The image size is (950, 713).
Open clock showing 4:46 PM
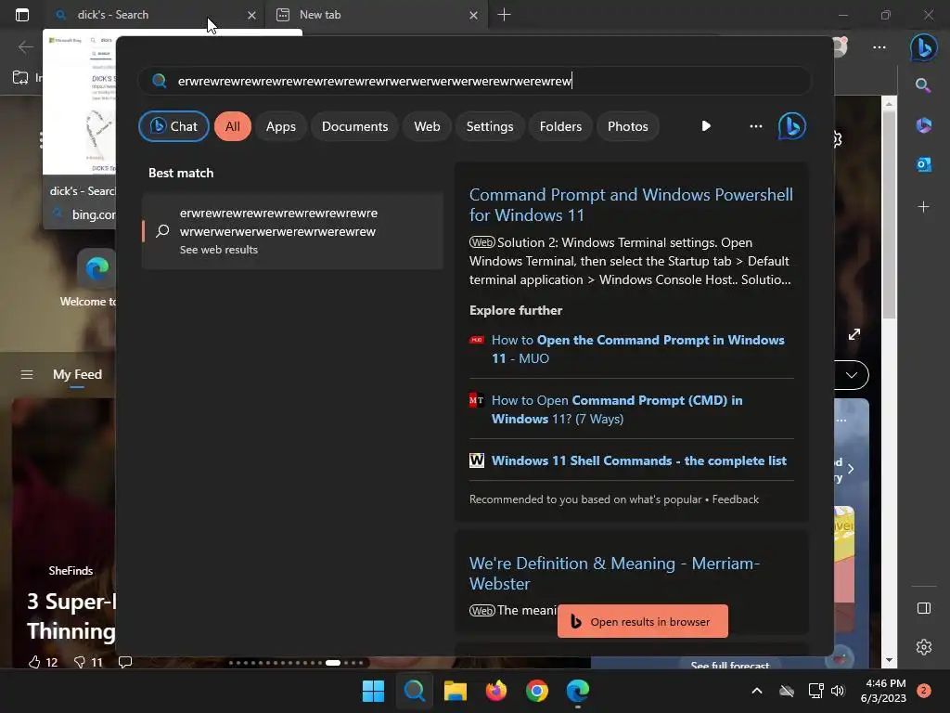(x=883, y=691)
